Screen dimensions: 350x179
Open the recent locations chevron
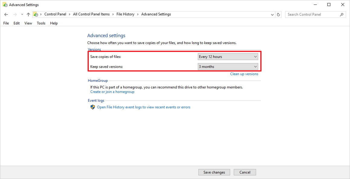pos(22,14)
